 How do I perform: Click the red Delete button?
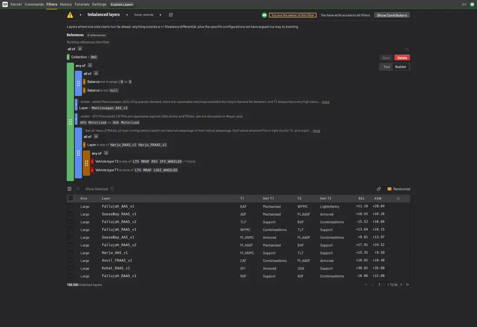pos(402,58)
